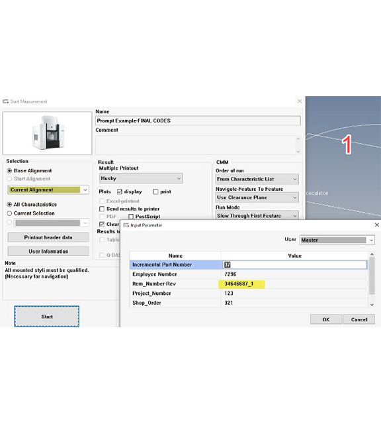The image size is (381, 424).
Task: Click the CMM machine thumbnail image
Action: tap(48, 132)
